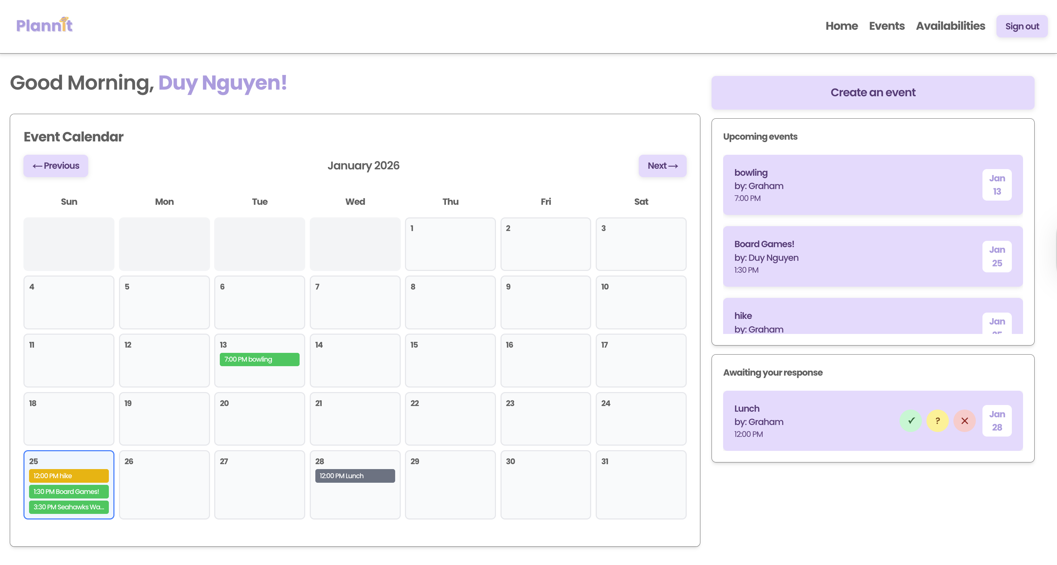Open the Jan 13 date badge on bowling

997,184
